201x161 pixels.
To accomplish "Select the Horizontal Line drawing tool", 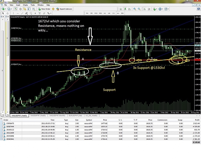I will 18,13.
